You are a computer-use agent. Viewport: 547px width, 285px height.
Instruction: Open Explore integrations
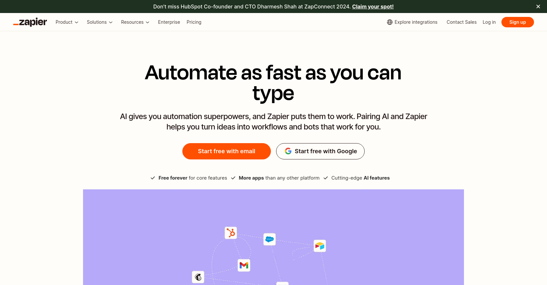pos(412,22)
